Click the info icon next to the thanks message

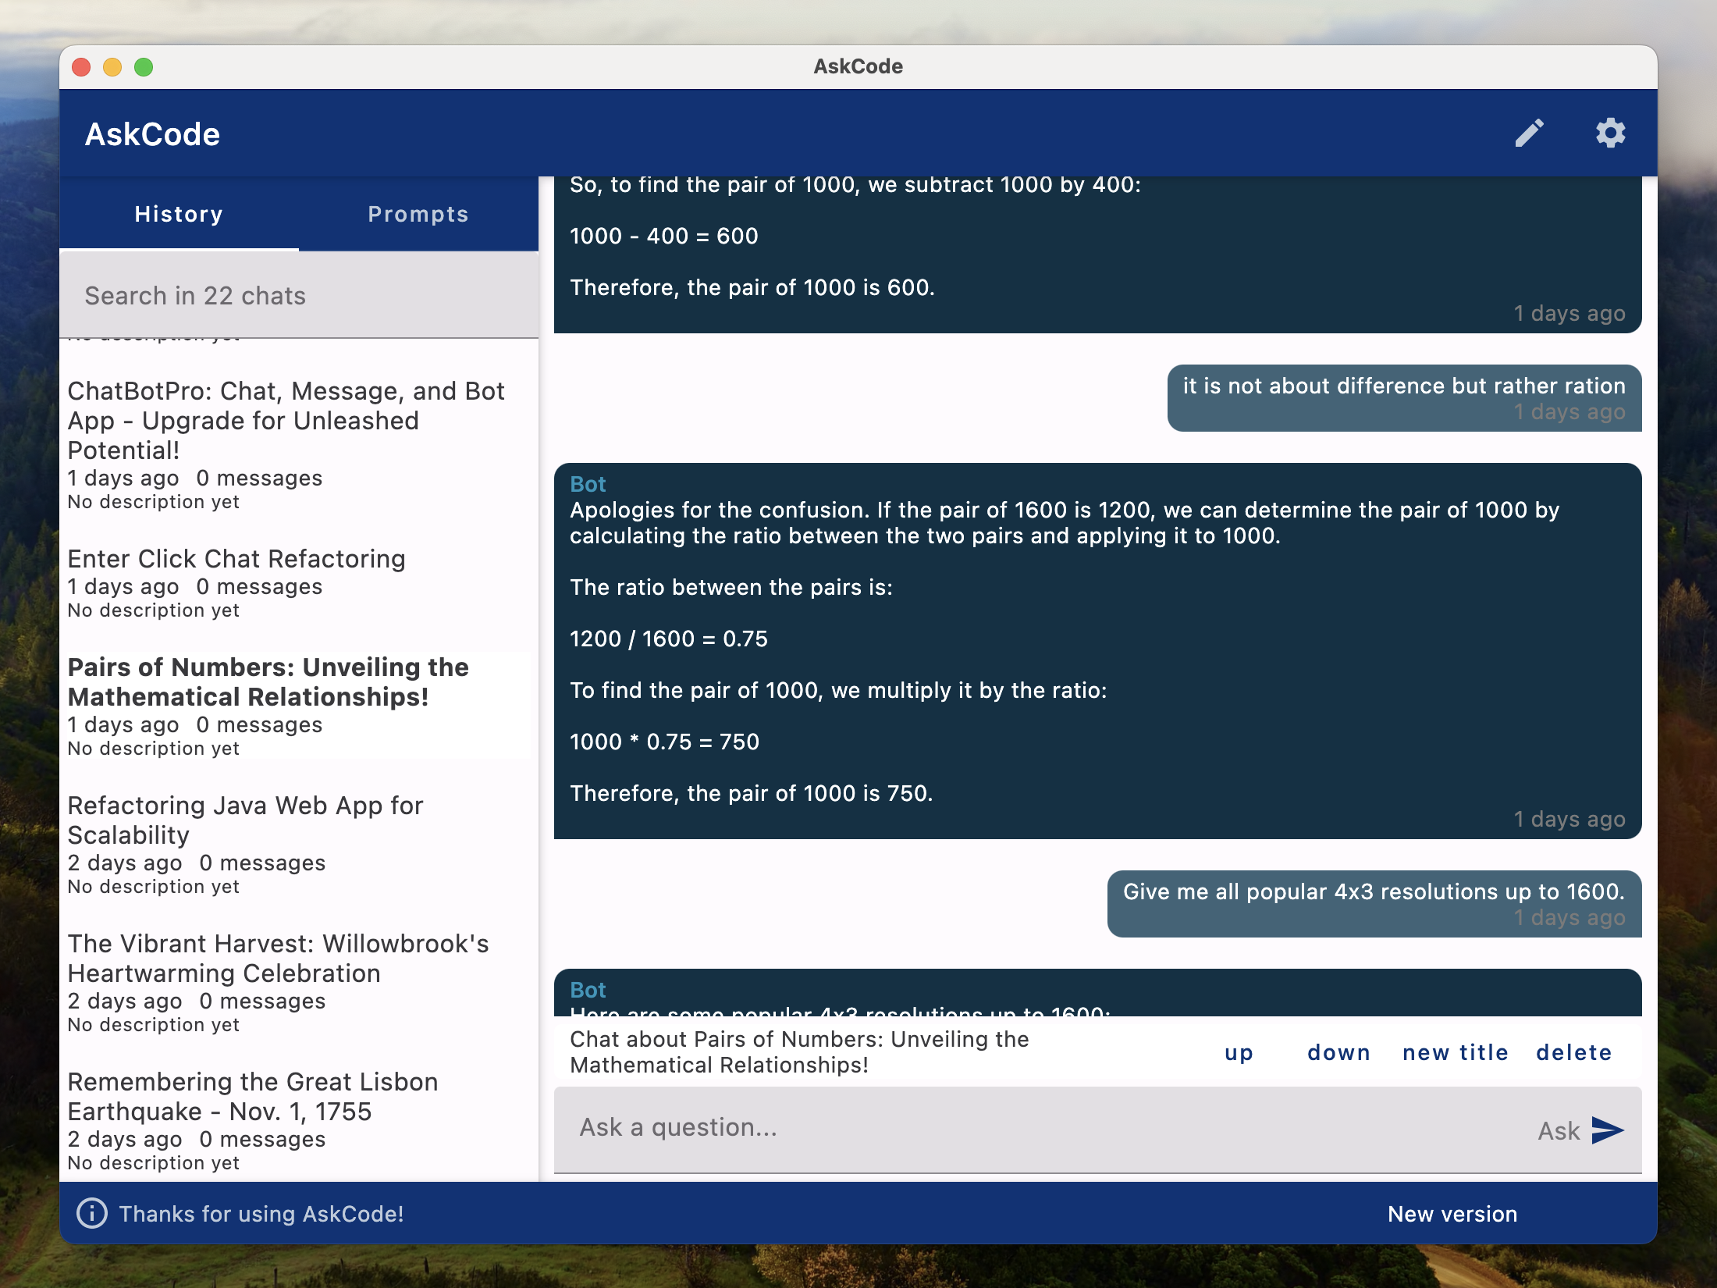click(x=92, y=1214)
